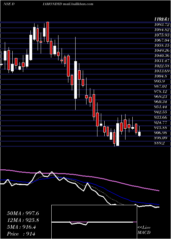This screenshot has height=239, width=171.
Task: Select the 995.9 axis value
Action: pyautogui.click(x=160, y=82)
